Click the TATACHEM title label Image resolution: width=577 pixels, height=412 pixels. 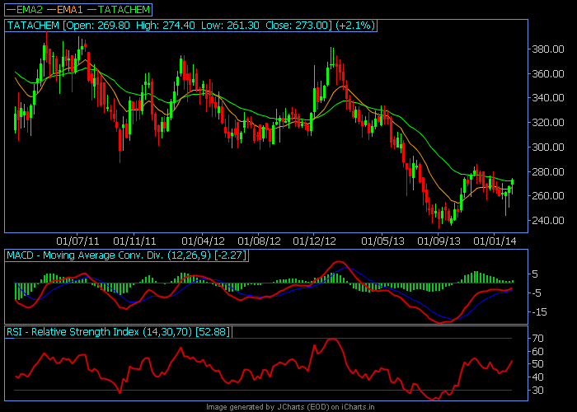(x=33, y=26)
